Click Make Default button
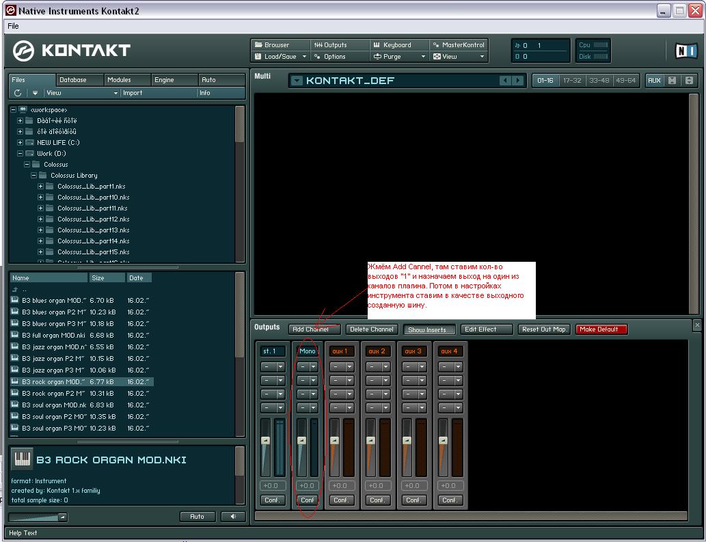The width and height of the screenshot is (706, 542). point(601,329)
